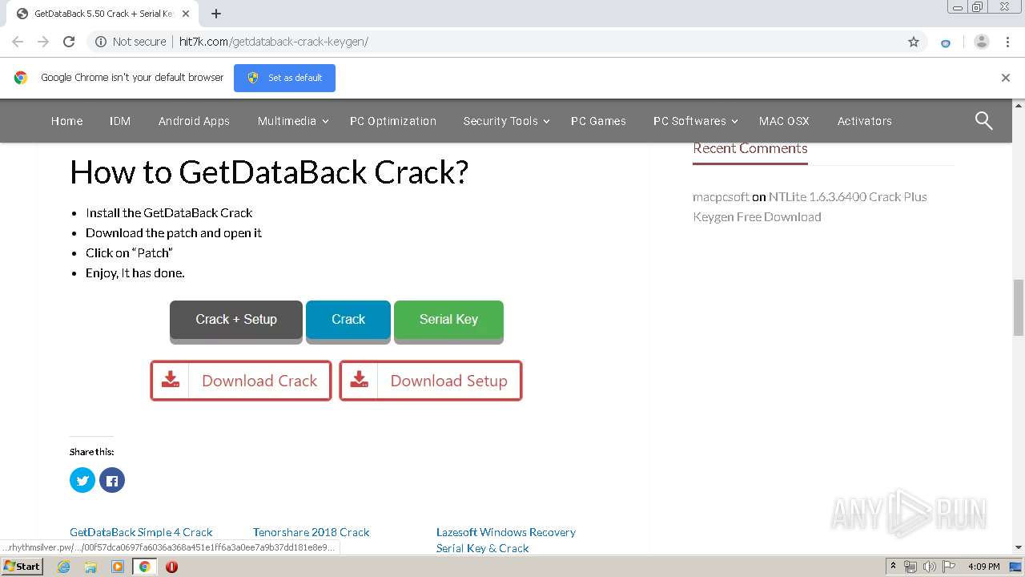Open the Action Center flag icon
This screenshot has height=577, width=1025.
[x=948, y=567]
